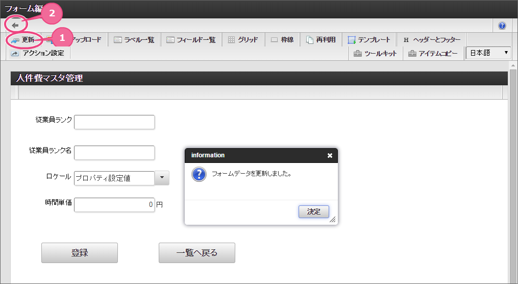The image size is (518, 284).
Task: Click the アイテムコピー toolbar item
Action: point(433,54)
